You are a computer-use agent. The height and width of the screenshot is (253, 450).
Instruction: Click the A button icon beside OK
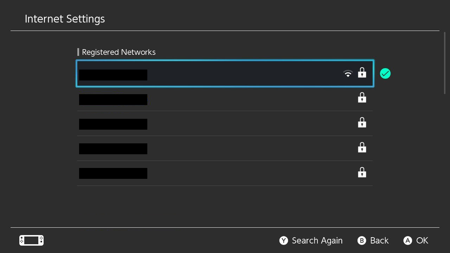pyautogui.click(x=407, y=240)
